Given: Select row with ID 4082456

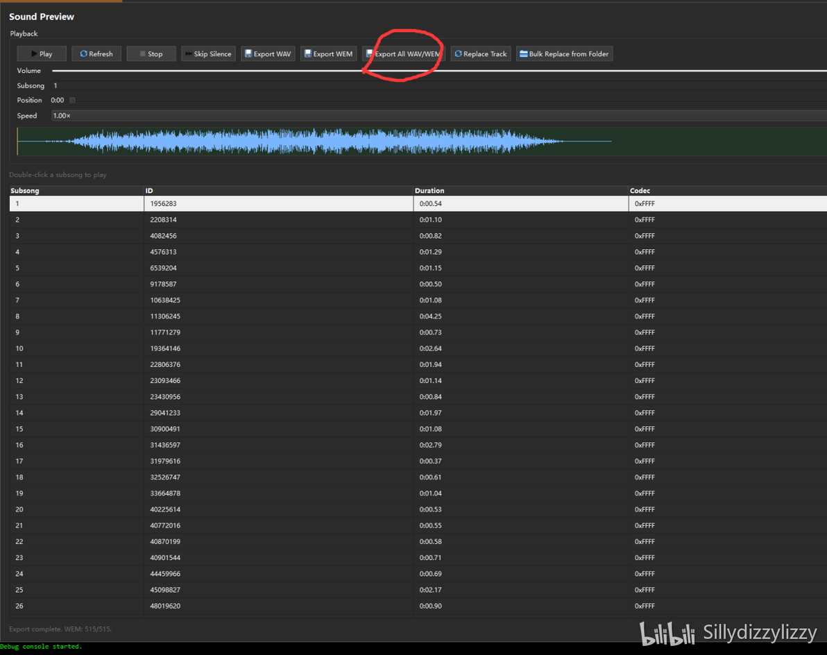Looking at the screenshot, I should [418, 236].
